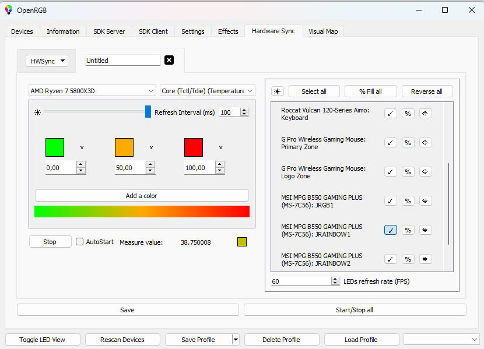Toggle checkmark for G Pro Primary Zone
The width and height of the screenshot is (484, 349).
(x=391, y=143)
